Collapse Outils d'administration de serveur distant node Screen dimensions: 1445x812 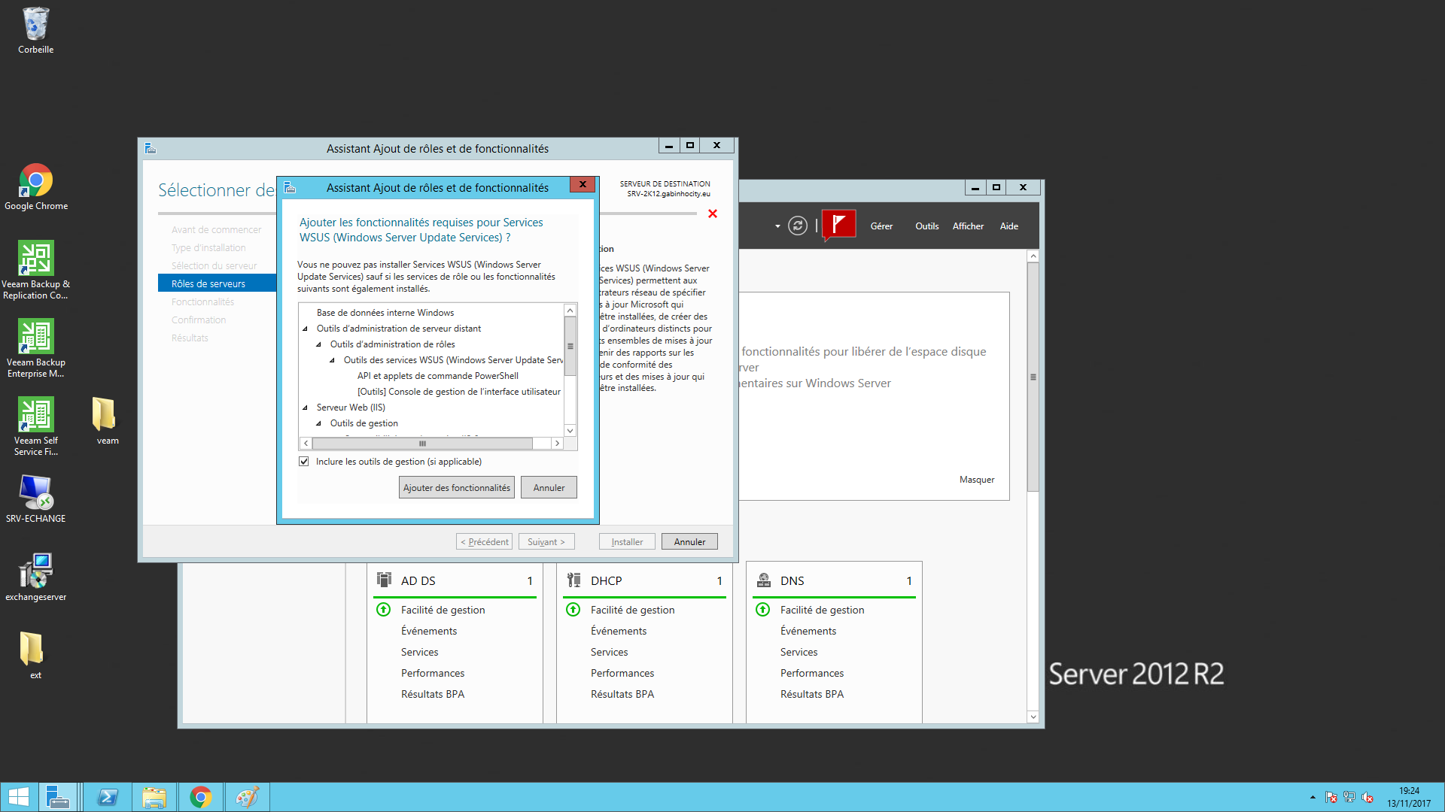pyautogui.click(x=305, y=329)
